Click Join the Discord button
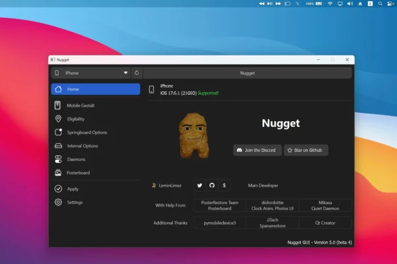 coord(257,150)
